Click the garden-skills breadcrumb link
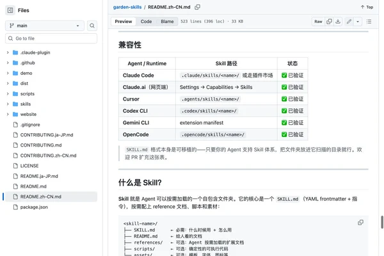The image size is (384, 256). [x=127, y=7]
